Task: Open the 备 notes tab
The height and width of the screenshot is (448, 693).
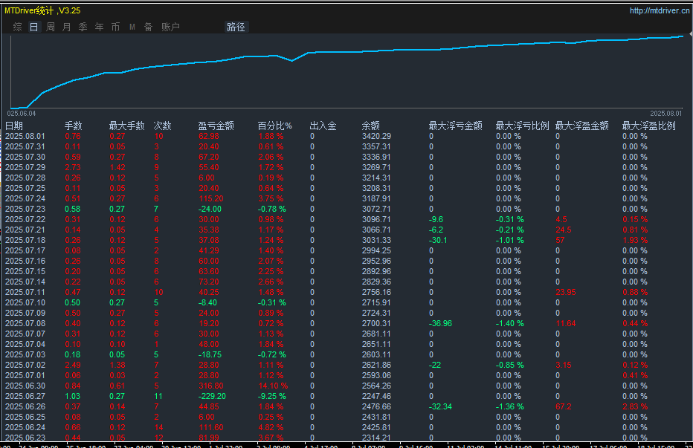Action: (148, 27)
